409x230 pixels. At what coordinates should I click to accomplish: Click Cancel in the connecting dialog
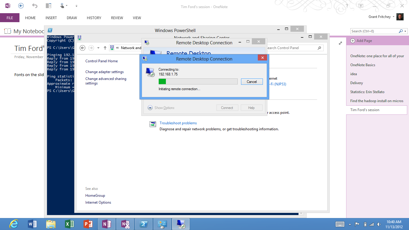click(252, 82)
